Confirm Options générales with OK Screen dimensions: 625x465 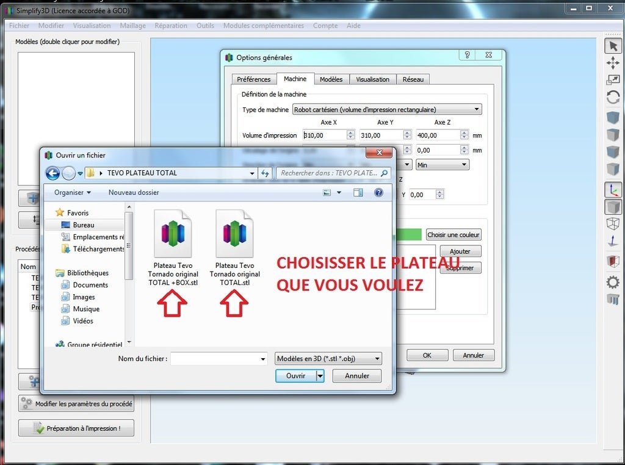pyautogui.click(x=427, y=355)
